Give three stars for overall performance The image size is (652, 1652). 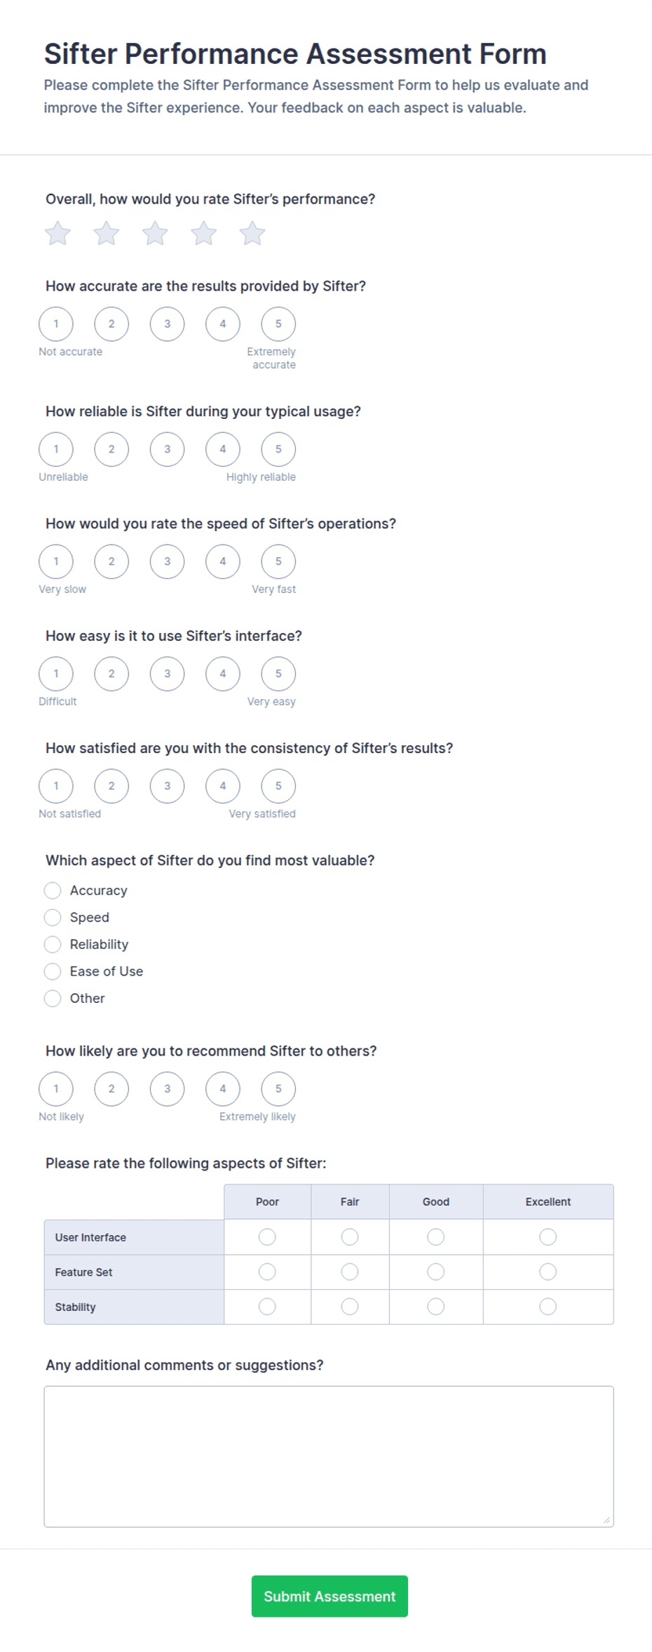pos(155,233)
